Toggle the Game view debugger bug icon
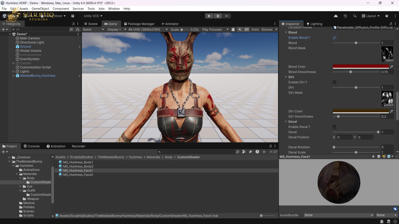This screenshot has width=399, height=224. point(233,30)
